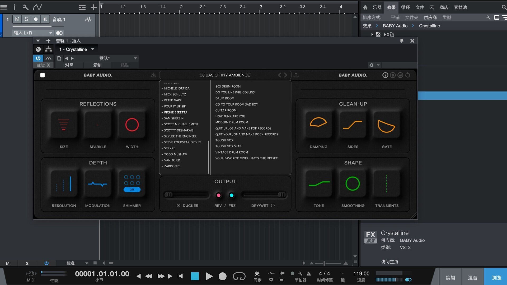Sort browser by 类型
The image size is (507, 285).
pos(447,17)
